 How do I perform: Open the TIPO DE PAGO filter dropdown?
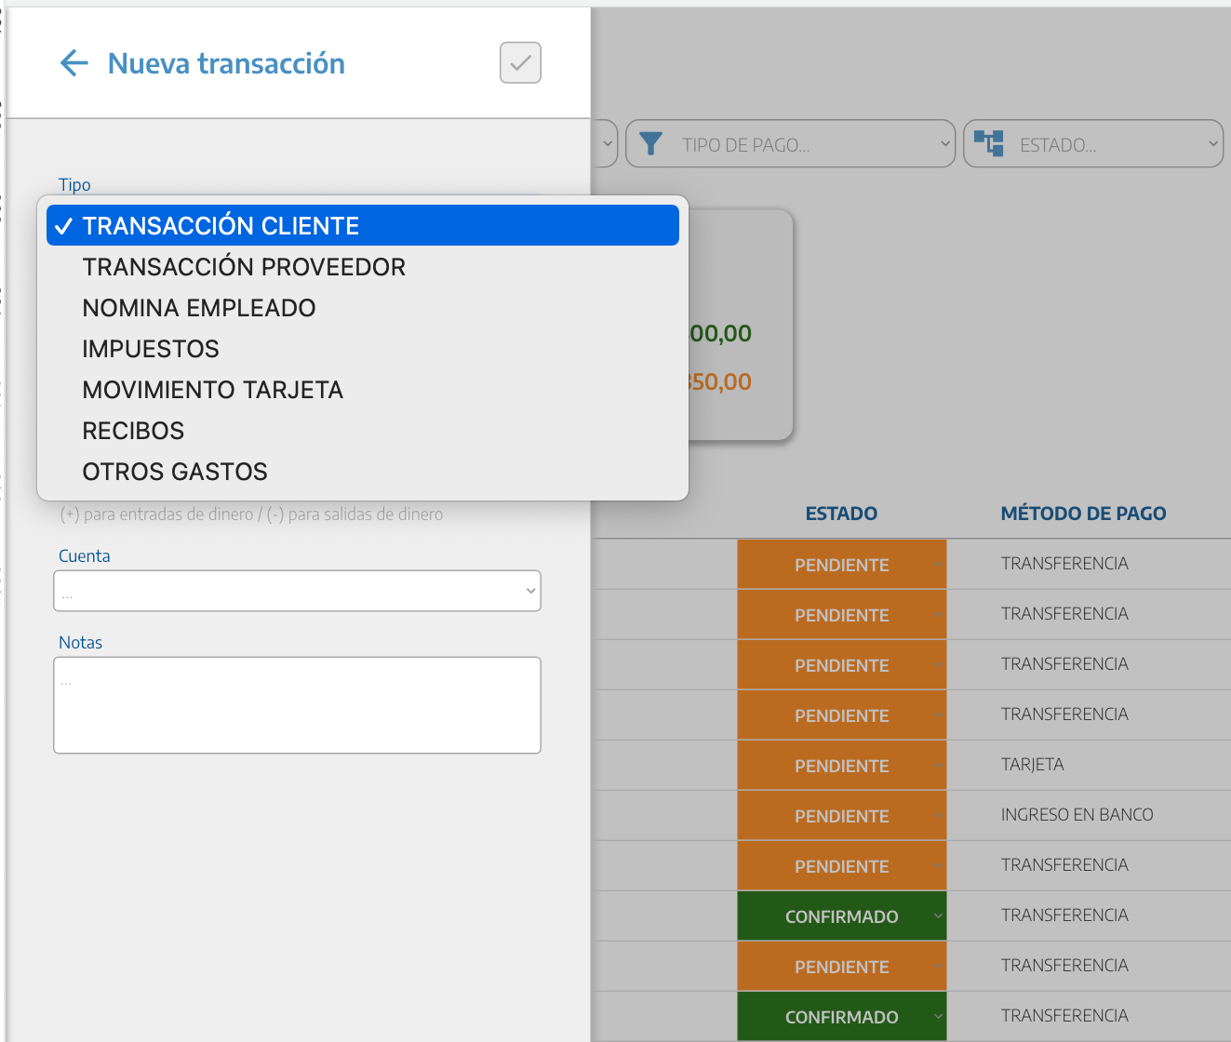click(x=791, y=144)
